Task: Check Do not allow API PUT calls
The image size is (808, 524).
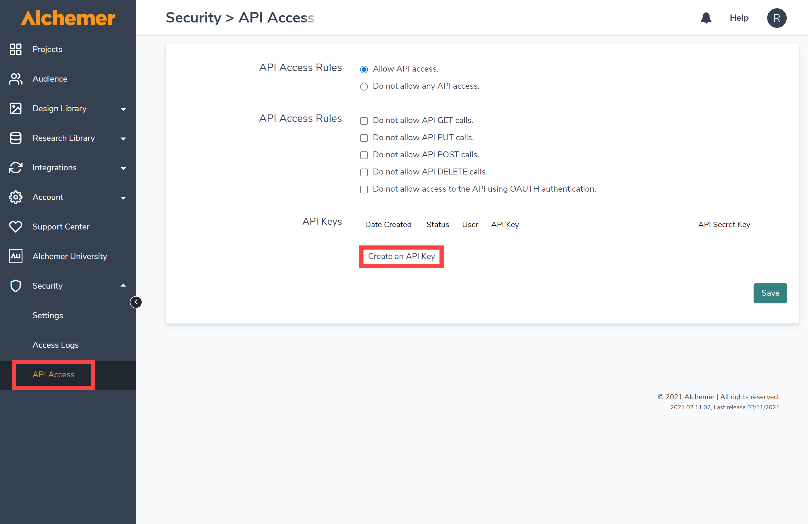Action: (364, 138)
